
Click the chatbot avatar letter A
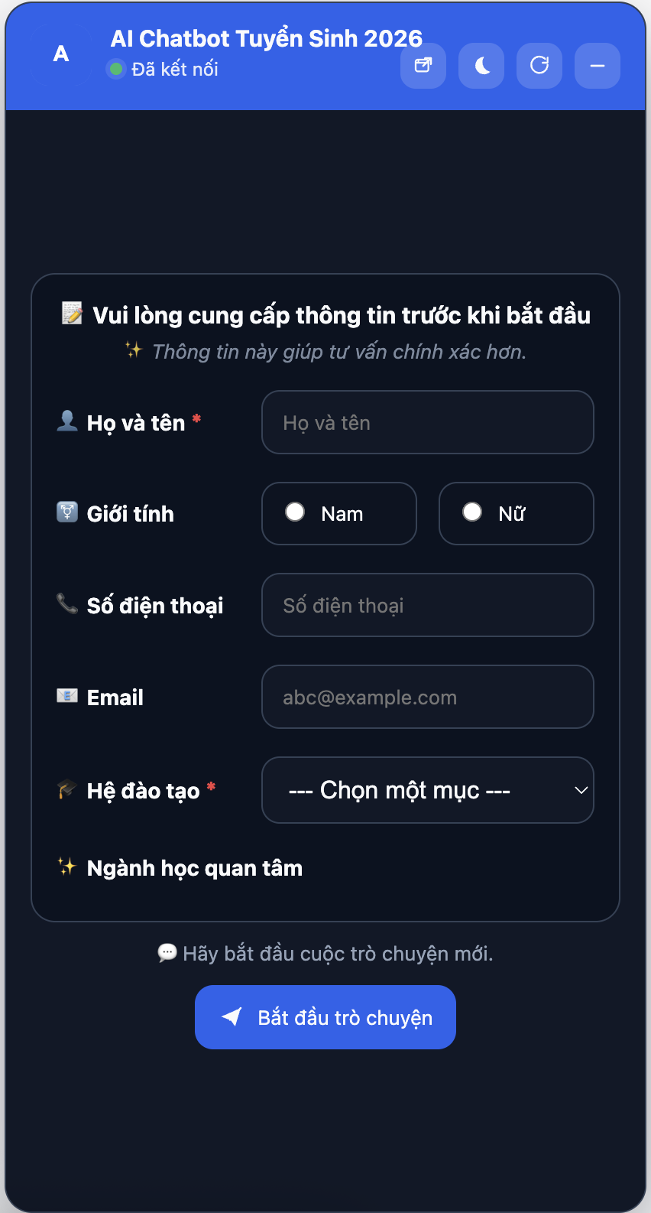pos(61,54)
